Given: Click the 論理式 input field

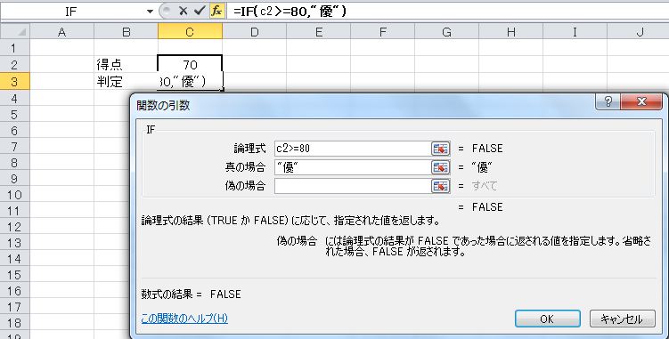Looking at the screenshot, I should point(353,149).
